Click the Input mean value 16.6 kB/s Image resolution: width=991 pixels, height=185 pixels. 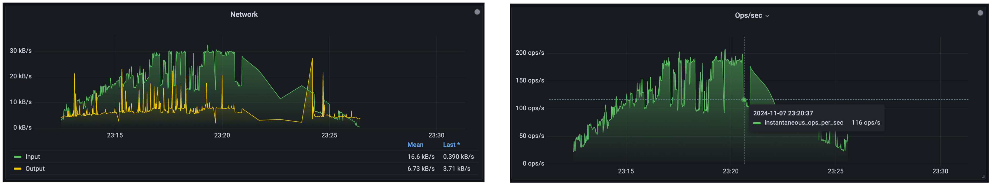point(421,157)
